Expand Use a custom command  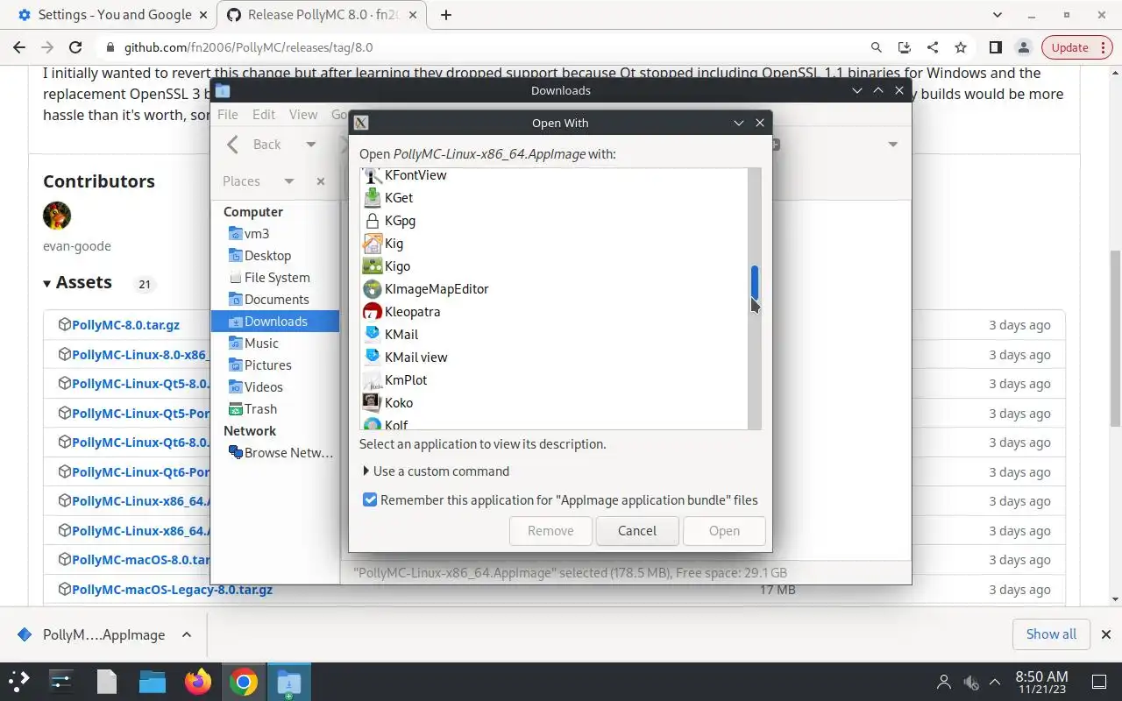coord(436,471)
